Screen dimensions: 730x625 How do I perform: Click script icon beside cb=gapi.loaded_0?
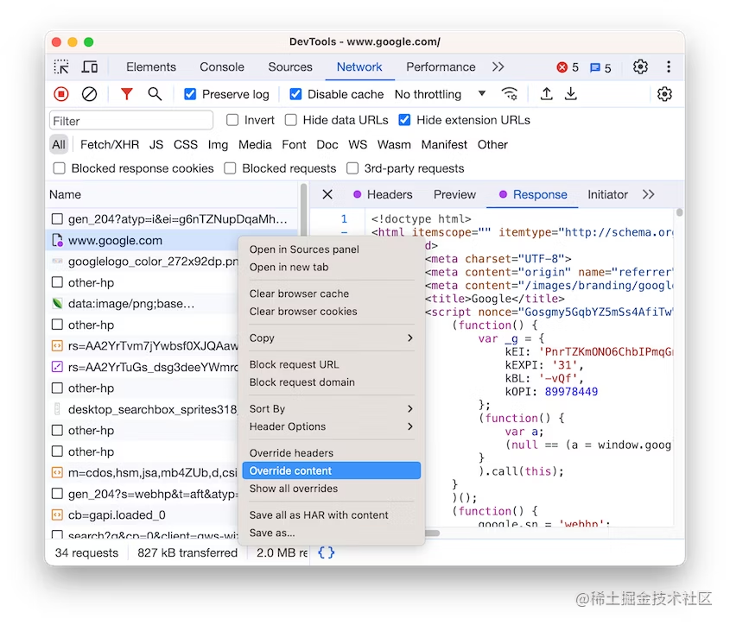click(57, 515)
